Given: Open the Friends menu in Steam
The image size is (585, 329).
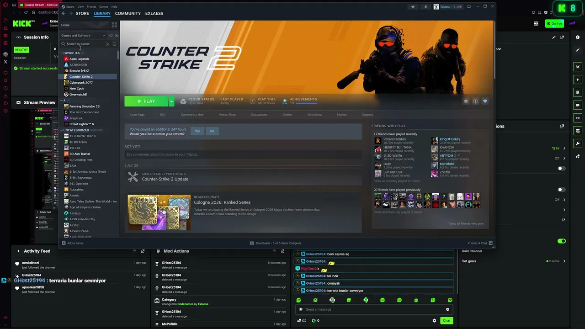Looking at the screenshot, I should pyautogui.click(x=91, y=7).
